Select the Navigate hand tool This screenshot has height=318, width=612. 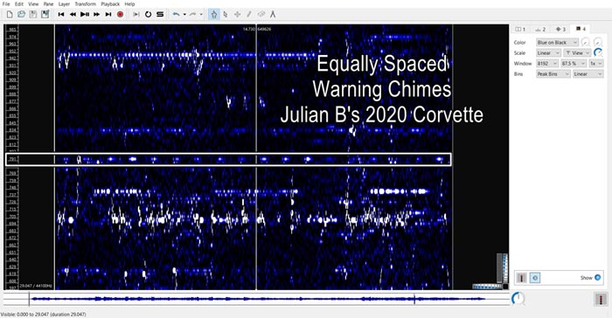pyautogui.click(x=214, y=15)
